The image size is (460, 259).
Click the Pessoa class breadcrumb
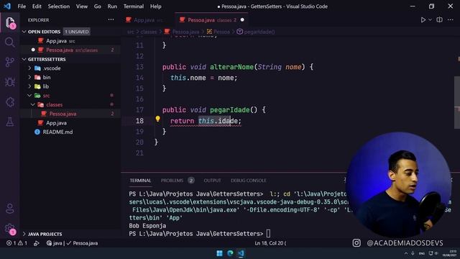click(218, 32)
